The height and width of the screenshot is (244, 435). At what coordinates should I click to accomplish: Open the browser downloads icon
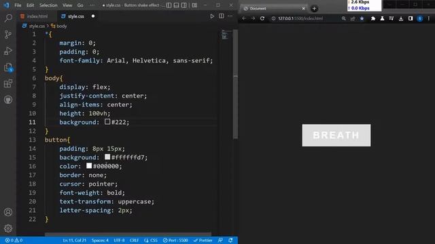coord(401,18)
